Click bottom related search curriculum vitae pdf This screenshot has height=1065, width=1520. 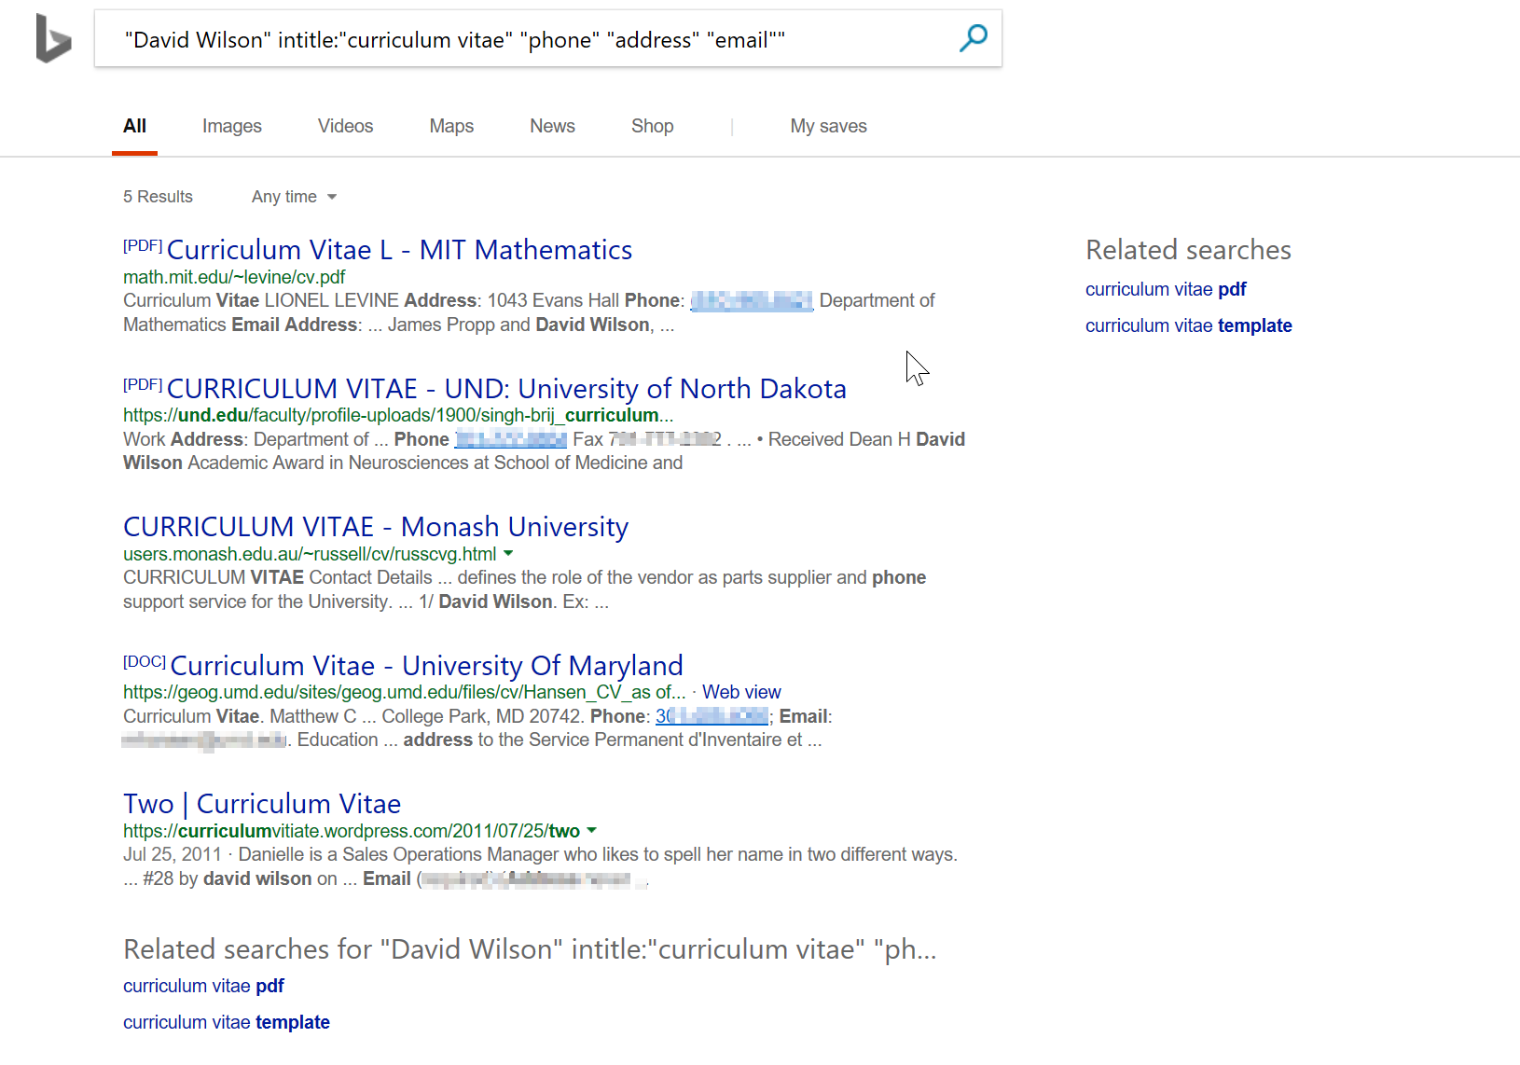(203, 986)
